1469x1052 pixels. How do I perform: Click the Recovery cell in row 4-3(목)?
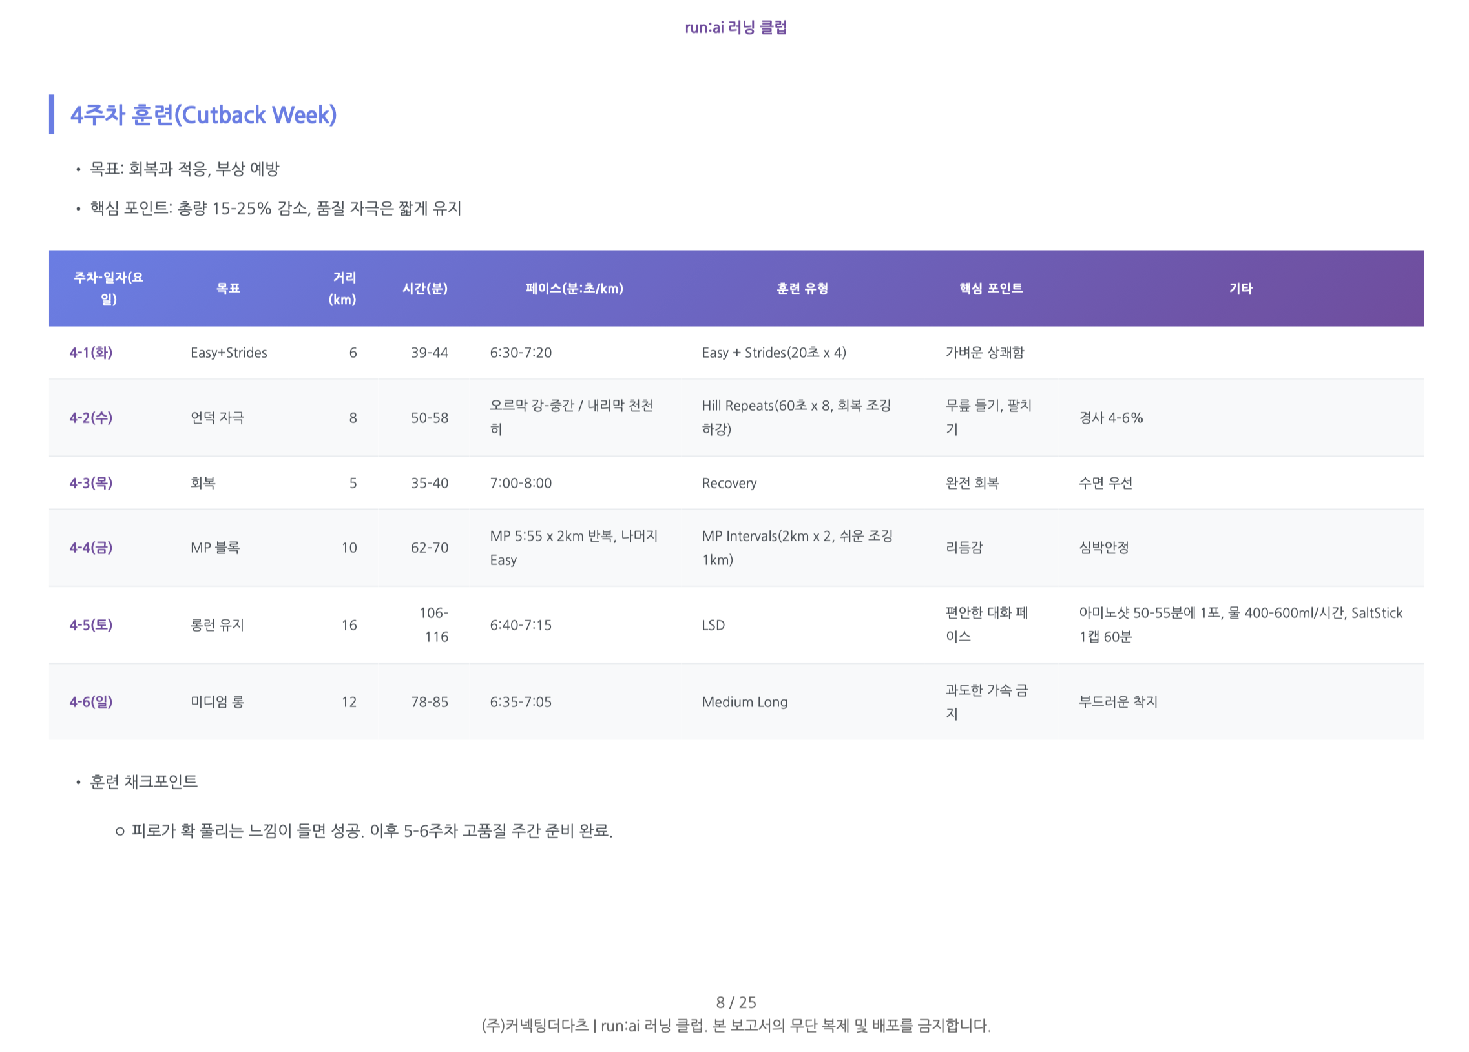tap(729, 483)
